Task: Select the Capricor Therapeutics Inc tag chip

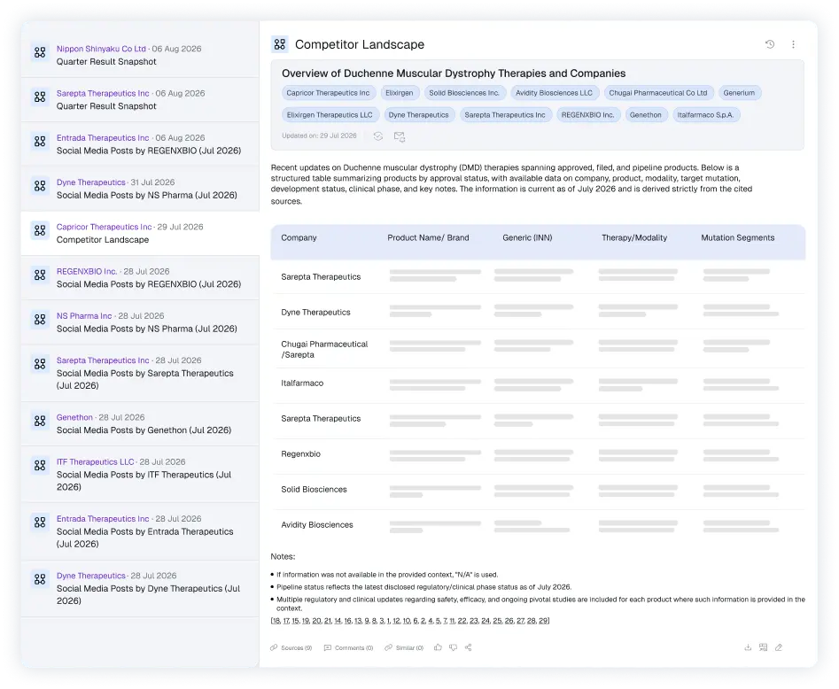Action: (328, 93)
